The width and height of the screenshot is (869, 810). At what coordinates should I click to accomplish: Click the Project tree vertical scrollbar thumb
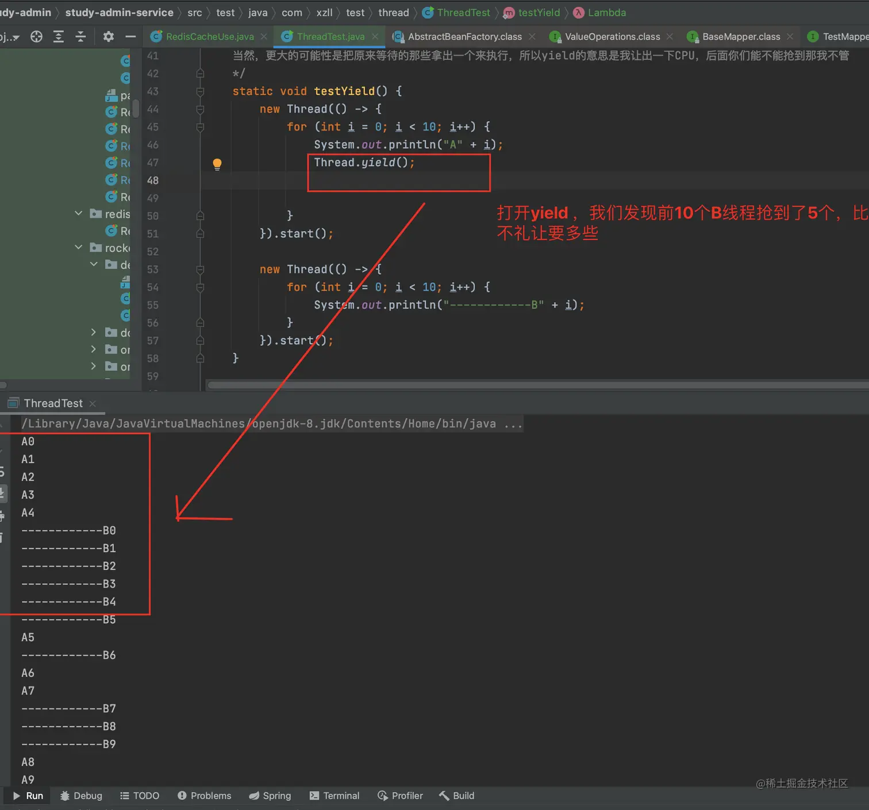tap(136, 108)
